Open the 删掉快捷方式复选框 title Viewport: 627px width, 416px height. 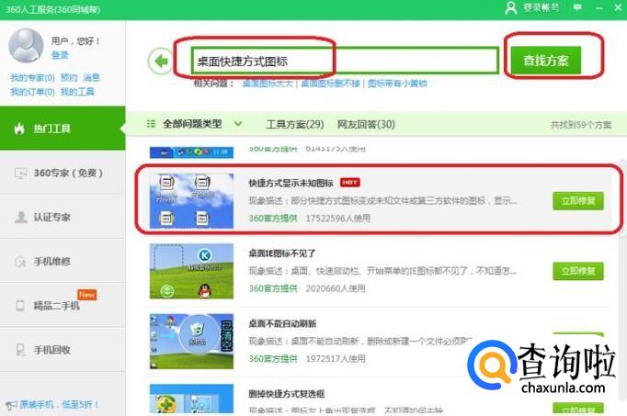pos(286,394)
